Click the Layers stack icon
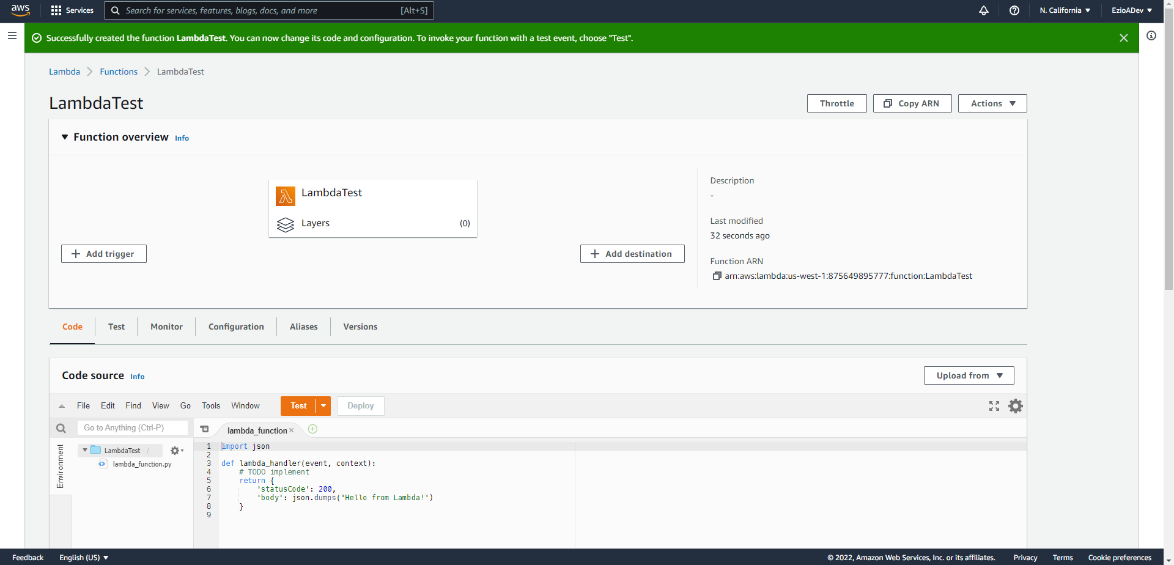This screenshot has height=565, width=1174. tap(286, 224)
